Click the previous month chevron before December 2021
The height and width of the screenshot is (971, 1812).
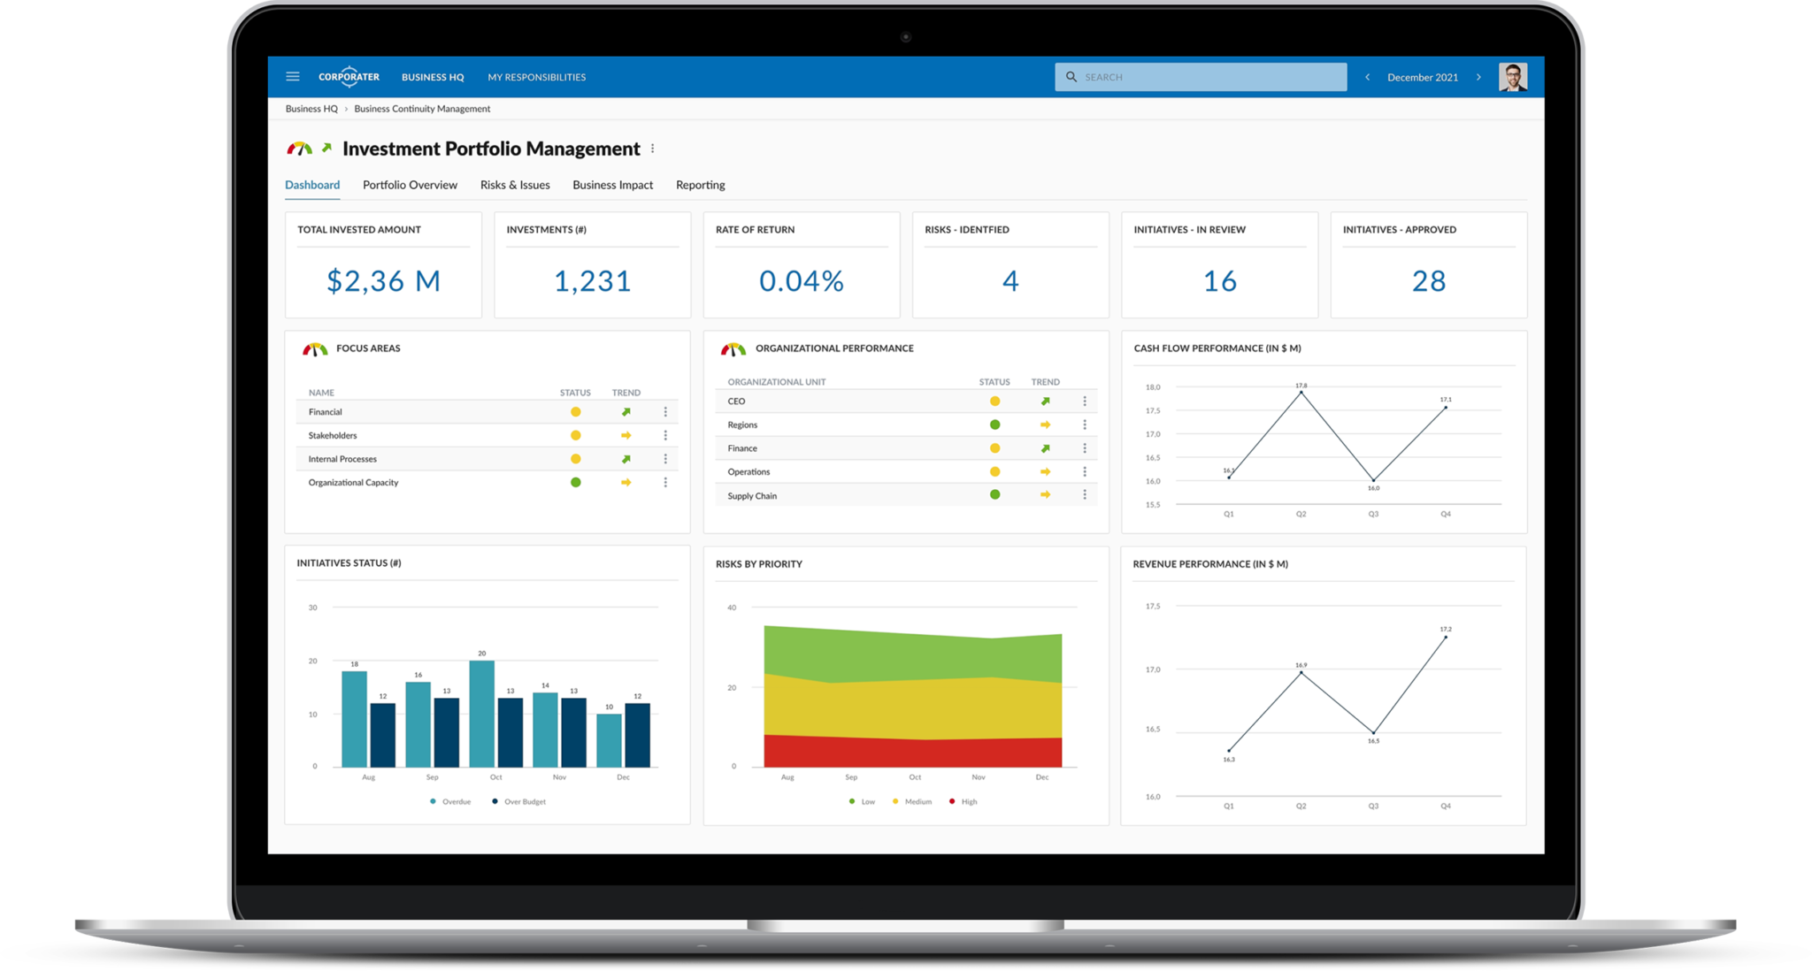[1367, 77]
